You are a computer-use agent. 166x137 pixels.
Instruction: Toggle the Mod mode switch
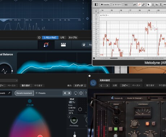coord(72,102)
